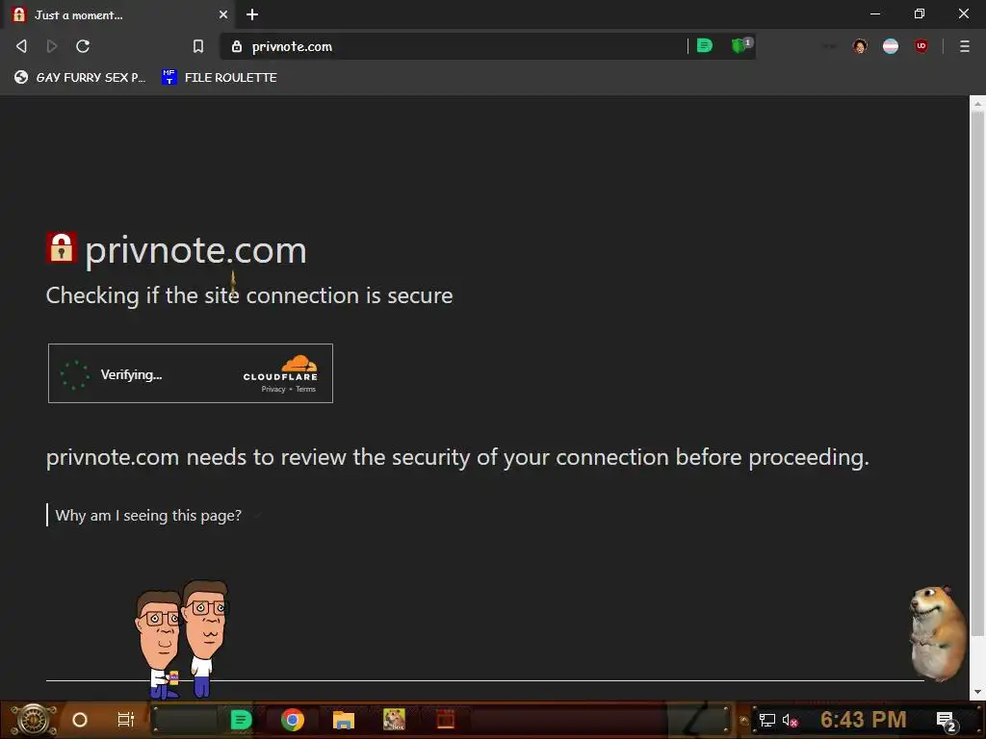Image resolution: width=986 pixels, height=739 pixels.
Task: Go back to the previous page
Action: [21, 46]
